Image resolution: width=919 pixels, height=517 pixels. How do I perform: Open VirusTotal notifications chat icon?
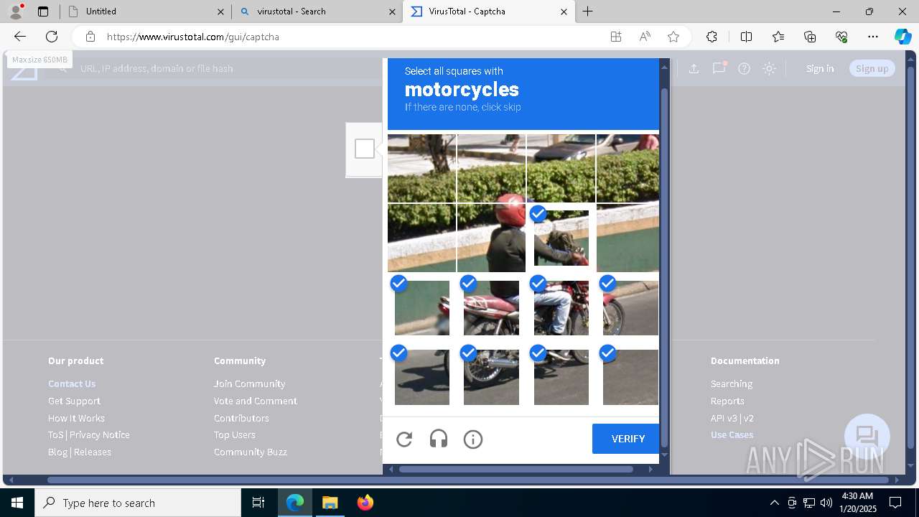pyautogui.click(x=719, y=68)
